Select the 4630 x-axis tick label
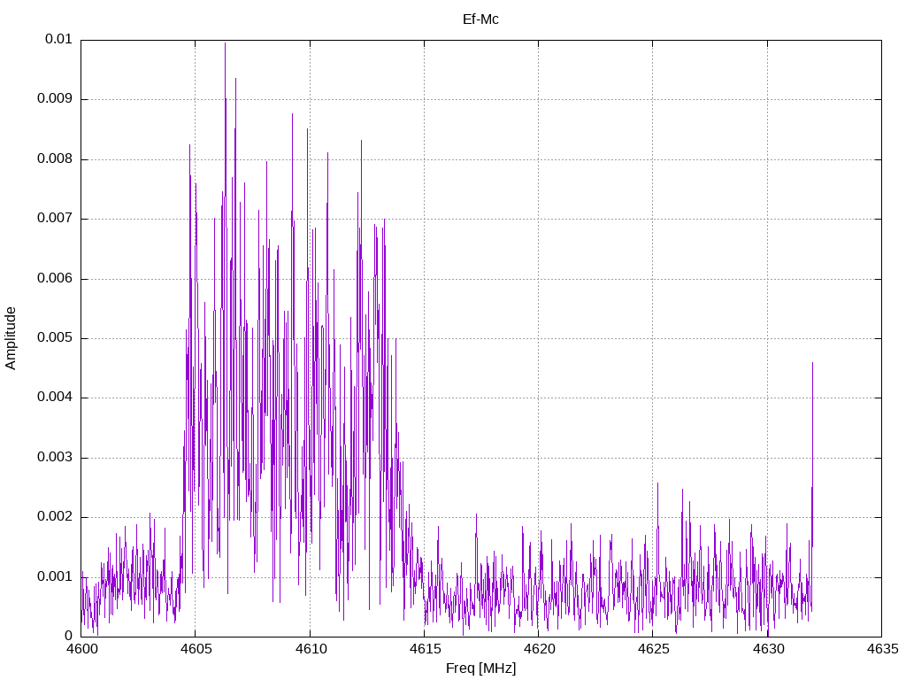The image size is (906, 680). (x=767, y=649)
